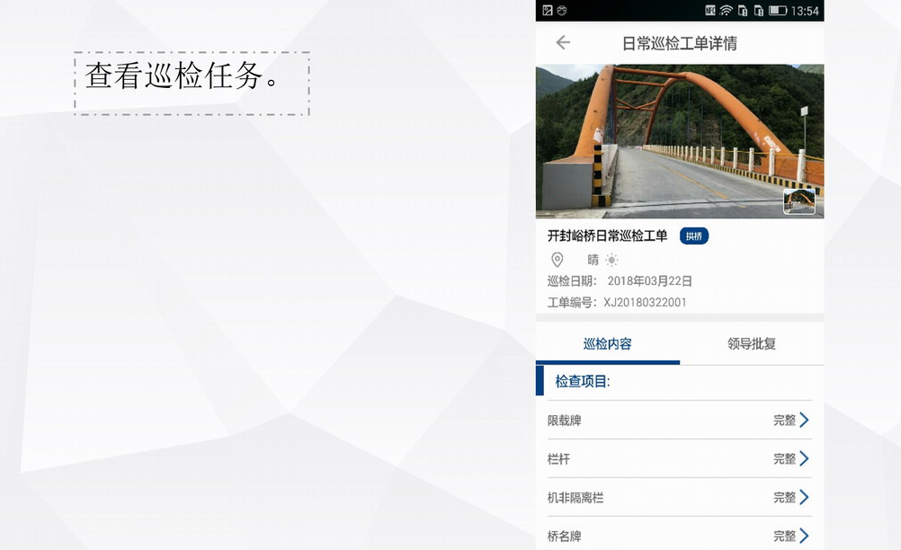
Task: Open the large bridge photo
Action: point(680,141)
